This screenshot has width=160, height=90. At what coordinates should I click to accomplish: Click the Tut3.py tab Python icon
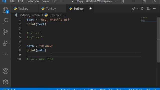click(x=15, y=8)
